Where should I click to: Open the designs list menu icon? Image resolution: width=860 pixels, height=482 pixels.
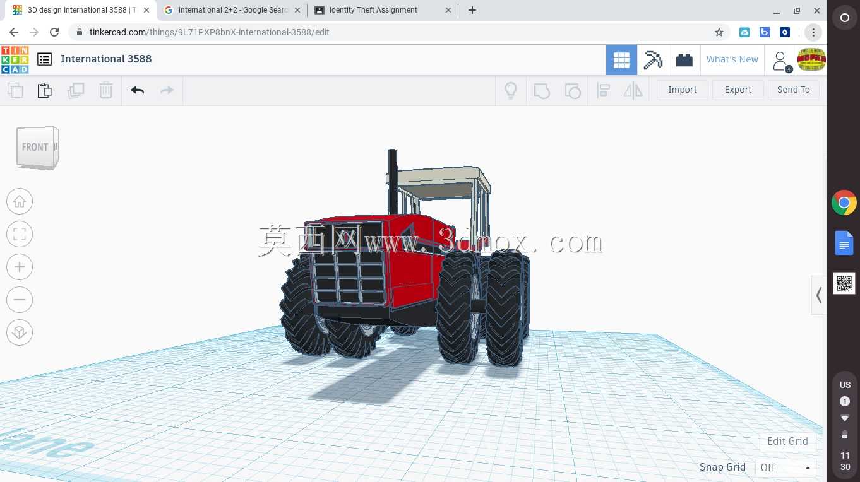click(44, 59)
